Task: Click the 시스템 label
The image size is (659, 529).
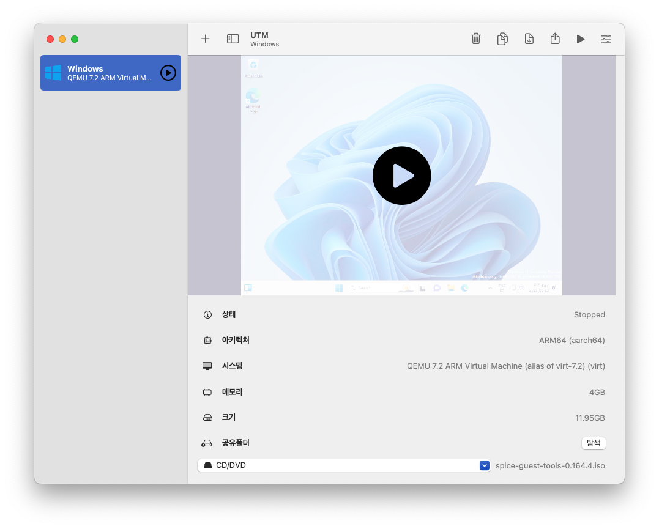Action: point(232,366)
